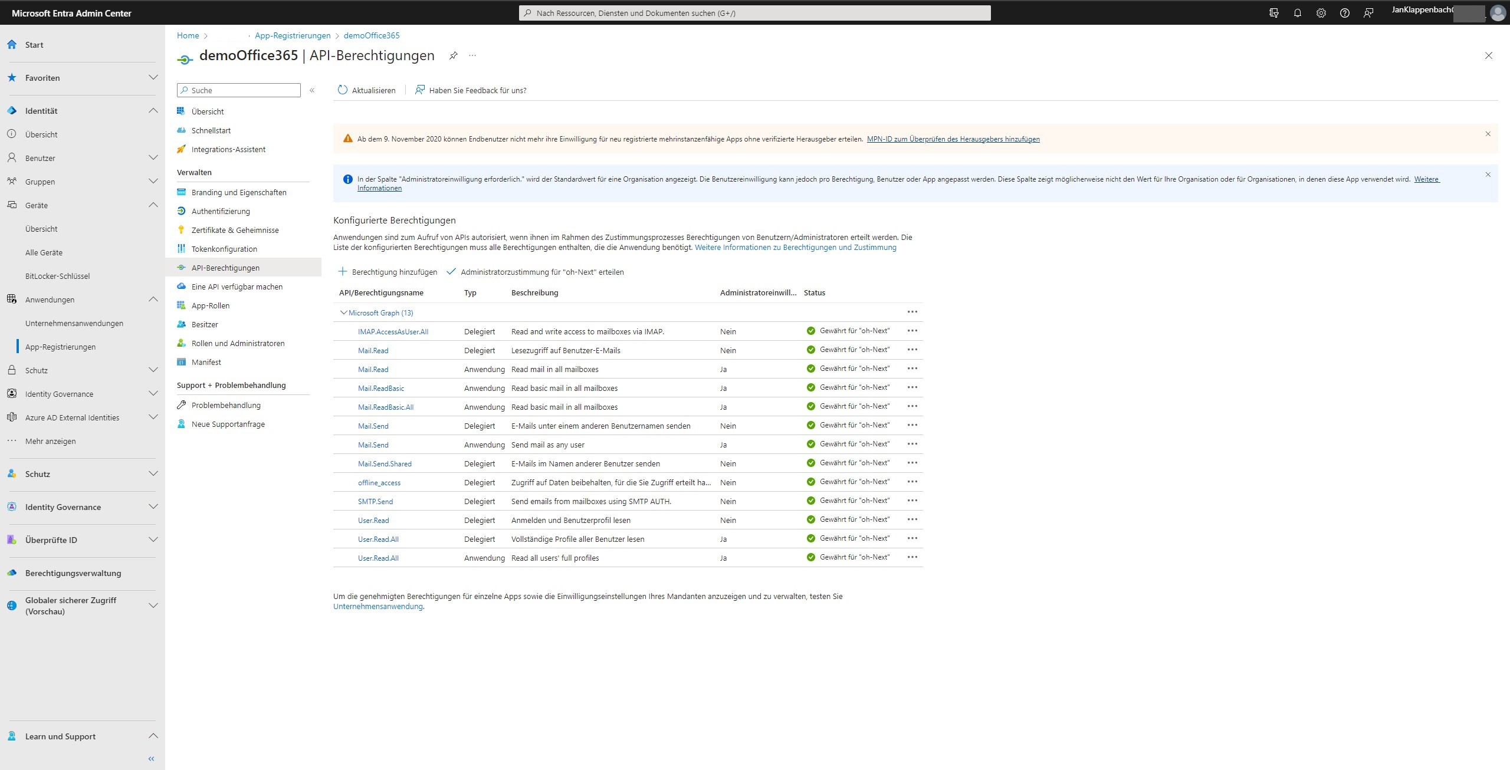Open Weitere Informationen zu Berechtigungen und Zustimmung
Screen dimensions: 1510x770
click(x=795, y=248)
